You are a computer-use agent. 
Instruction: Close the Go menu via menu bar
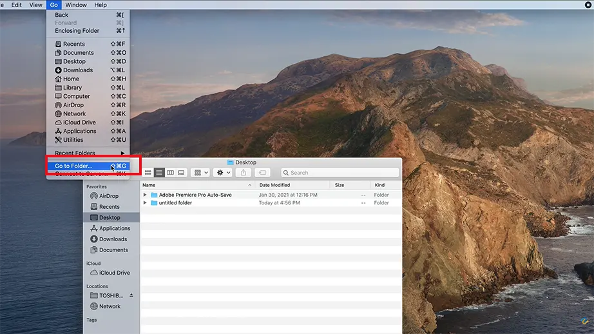pyautogui.click(x=53, y=5)
